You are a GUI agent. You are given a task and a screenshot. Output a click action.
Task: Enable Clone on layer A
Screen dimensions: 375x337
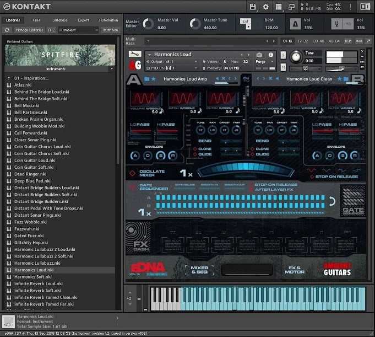[x=195, y=149]
